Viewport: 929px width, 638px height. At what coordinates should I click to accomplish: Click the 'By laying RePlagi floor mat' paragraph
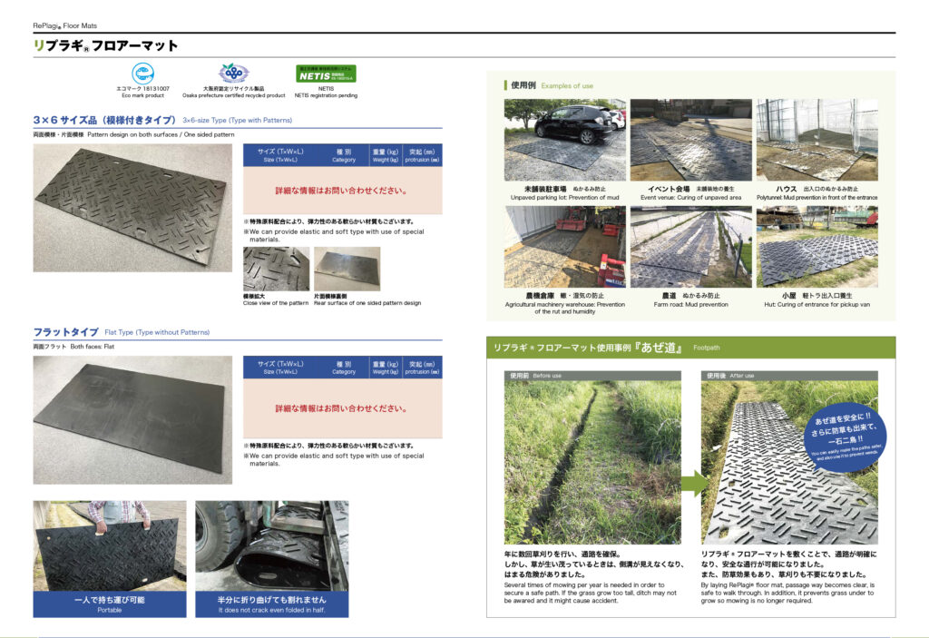788,593
